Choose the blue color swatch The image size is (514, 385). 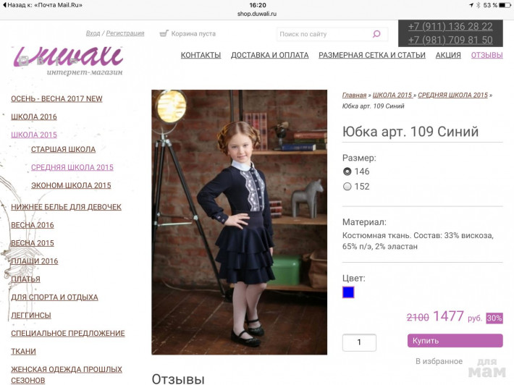click(348, 292)
